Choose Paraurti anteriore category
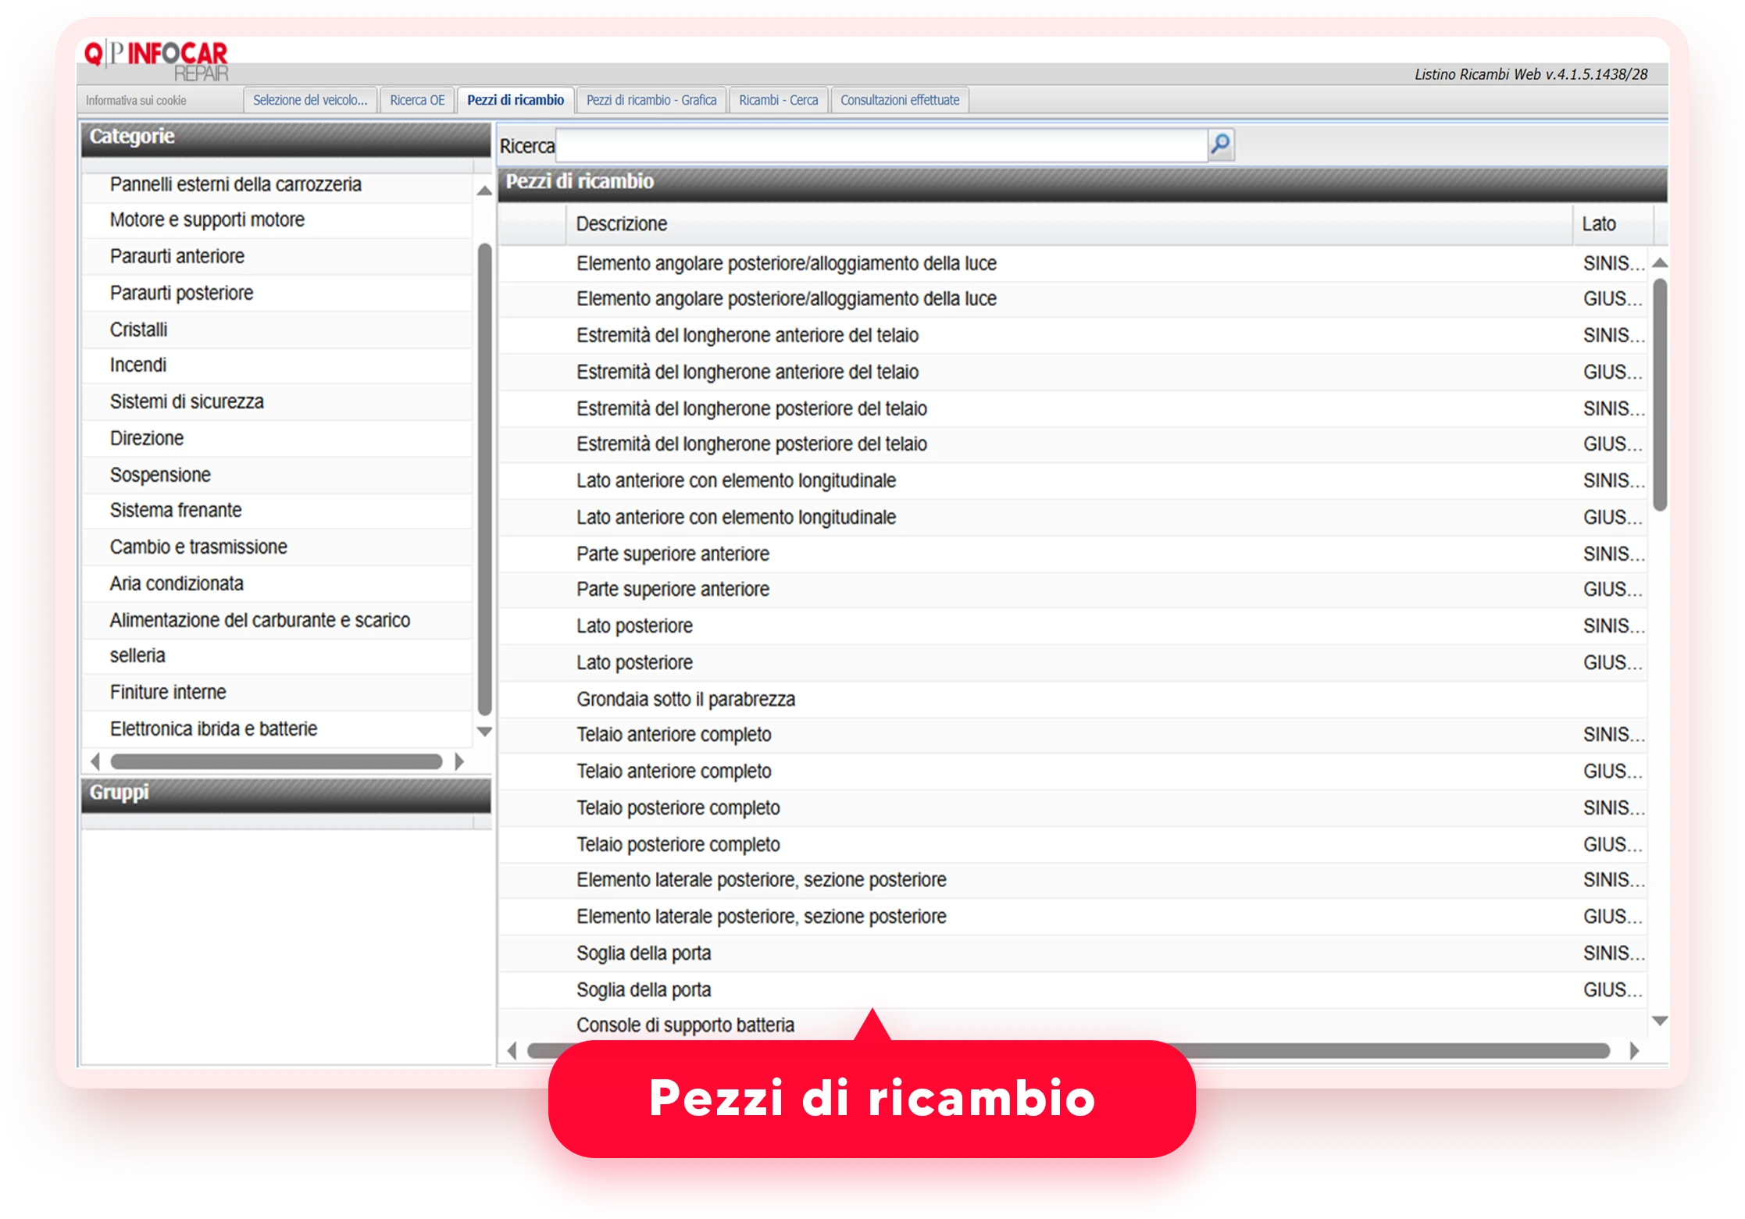Viewport: 1745px width, 1219px height. pyautogui.click(x=277, y=257)
